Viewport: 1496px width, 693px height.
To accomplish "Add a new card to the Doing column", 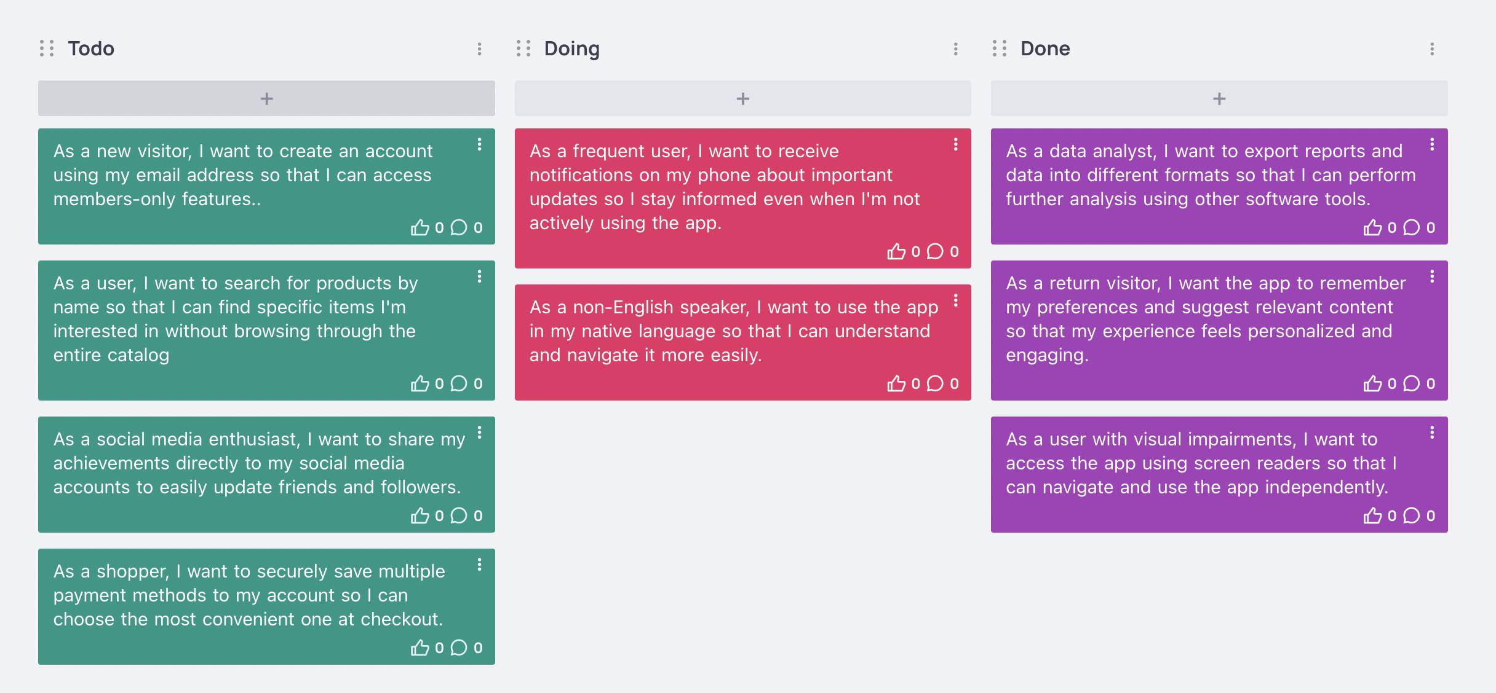I will pos(742,98).
